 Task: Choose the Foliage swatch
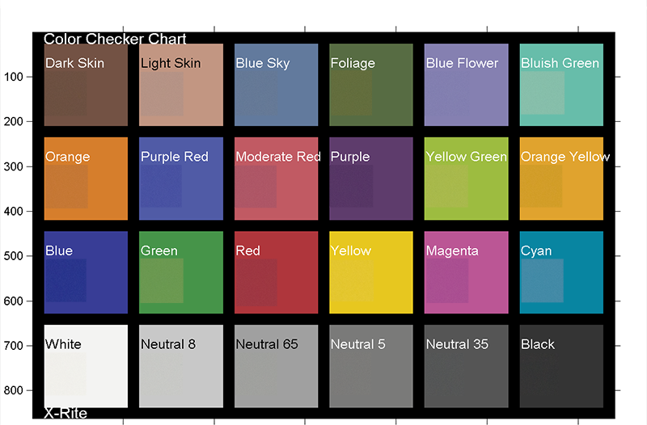pos(371,85)
